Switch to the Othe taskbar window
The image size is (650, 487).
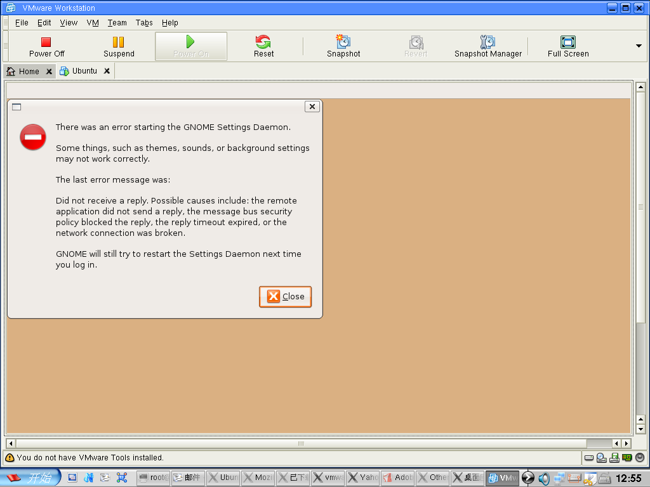pyautogui.click(x=432, y=477)
